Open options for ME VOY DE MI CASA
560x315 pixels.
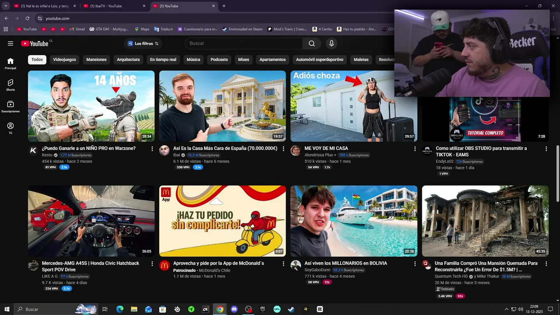point(415,149)
